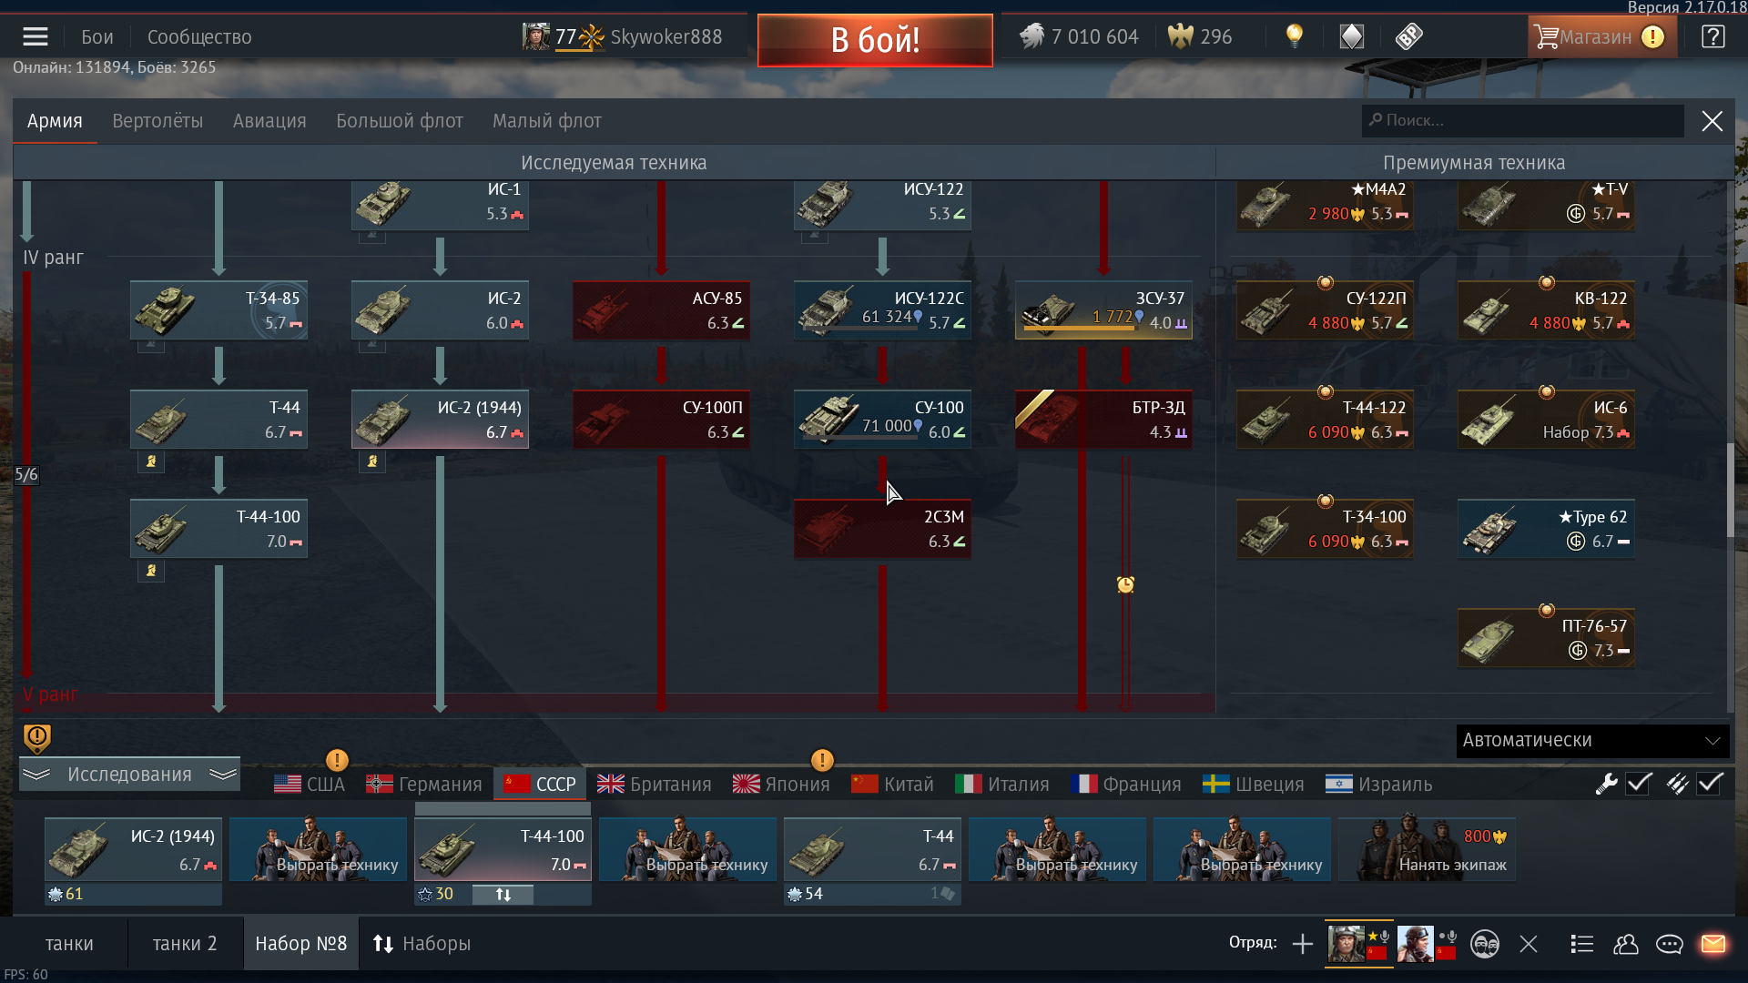Viewport: 1748px width, 983px height.
Task: Click the light bulb hints icon
Action: [1294, 36]
